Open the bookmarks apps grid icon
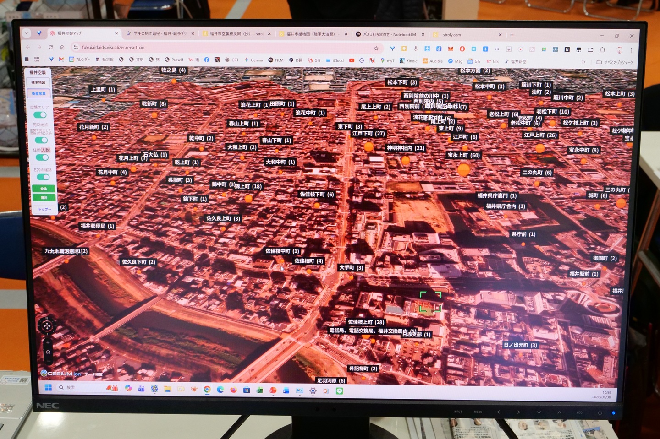Viewport: 660px width, 439px height. [x=37, y=59]
